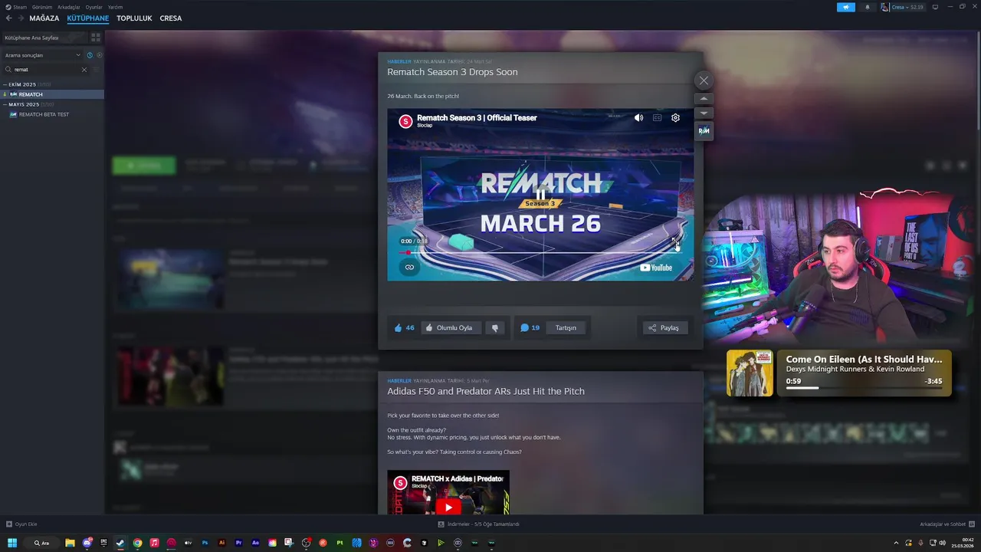Toggle ready-to-play filter icon
This screenshot has width=981, height=552.
(100, 55)
